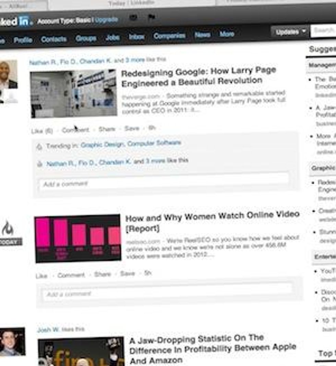Select News in the navigation bar

[202, 35]
